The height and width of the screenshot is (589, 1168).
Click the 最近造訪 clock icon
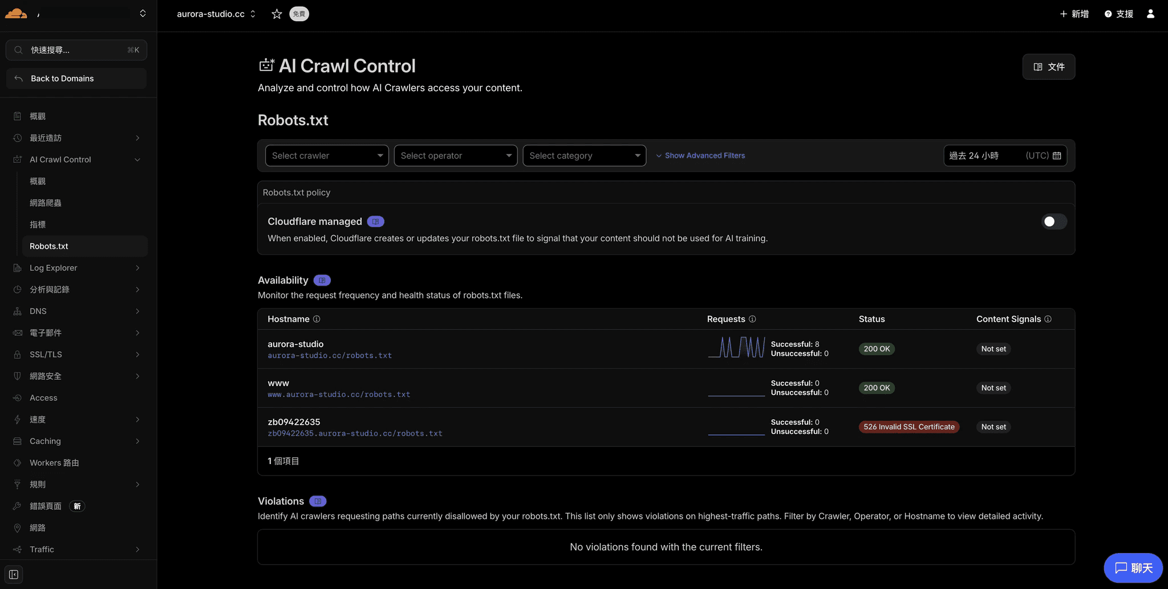17,138
